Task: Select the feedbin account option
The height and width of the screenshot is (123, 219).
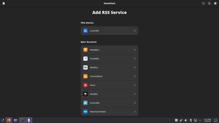Action: pos(109,94)
